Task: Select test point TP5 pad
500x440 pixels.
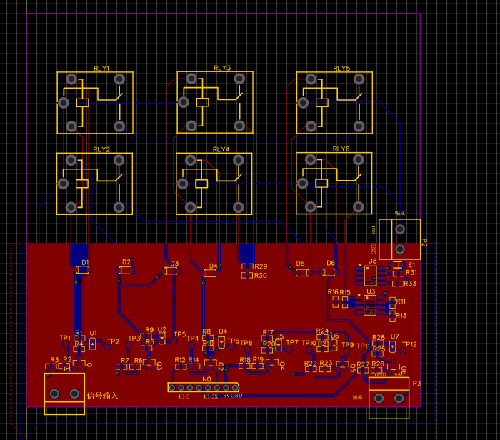Action: (x=174, y=341)
